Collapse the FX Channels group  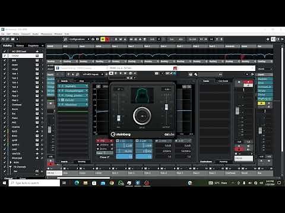point(10,167)
